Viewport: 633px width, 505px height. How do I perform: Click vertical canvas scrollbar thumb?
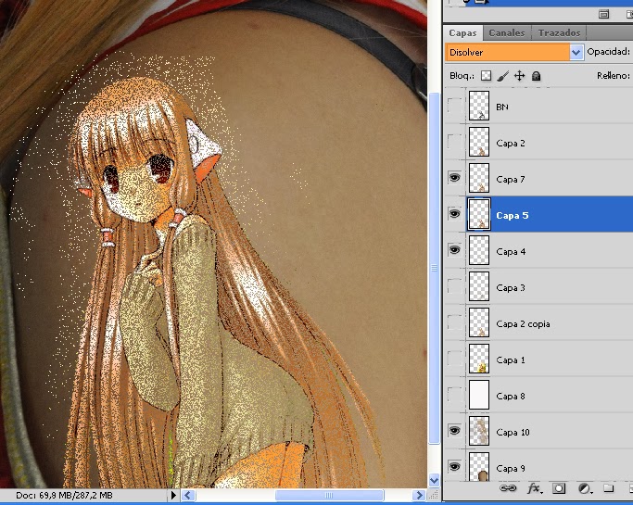434,268
